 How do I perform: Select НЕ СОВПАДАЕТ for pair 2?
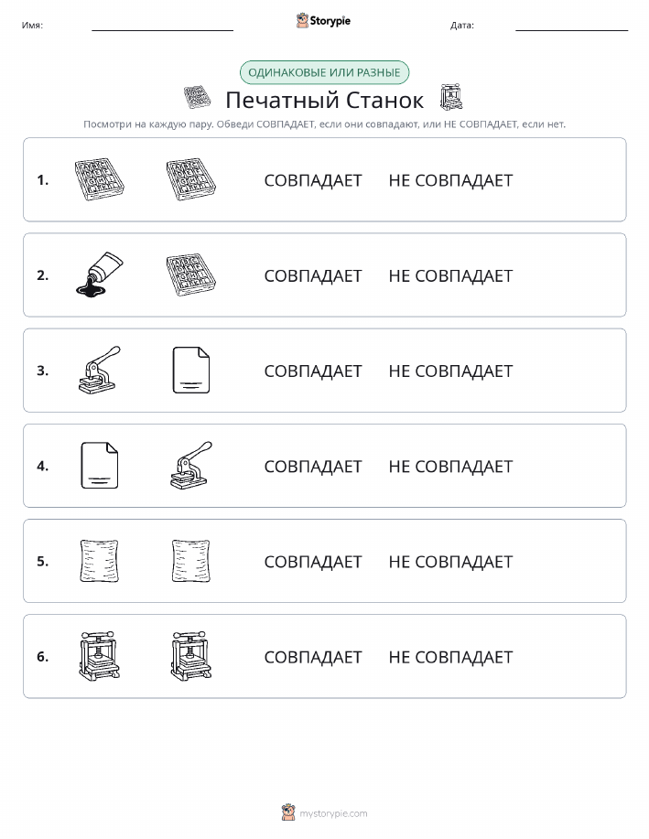click(450, 275)
